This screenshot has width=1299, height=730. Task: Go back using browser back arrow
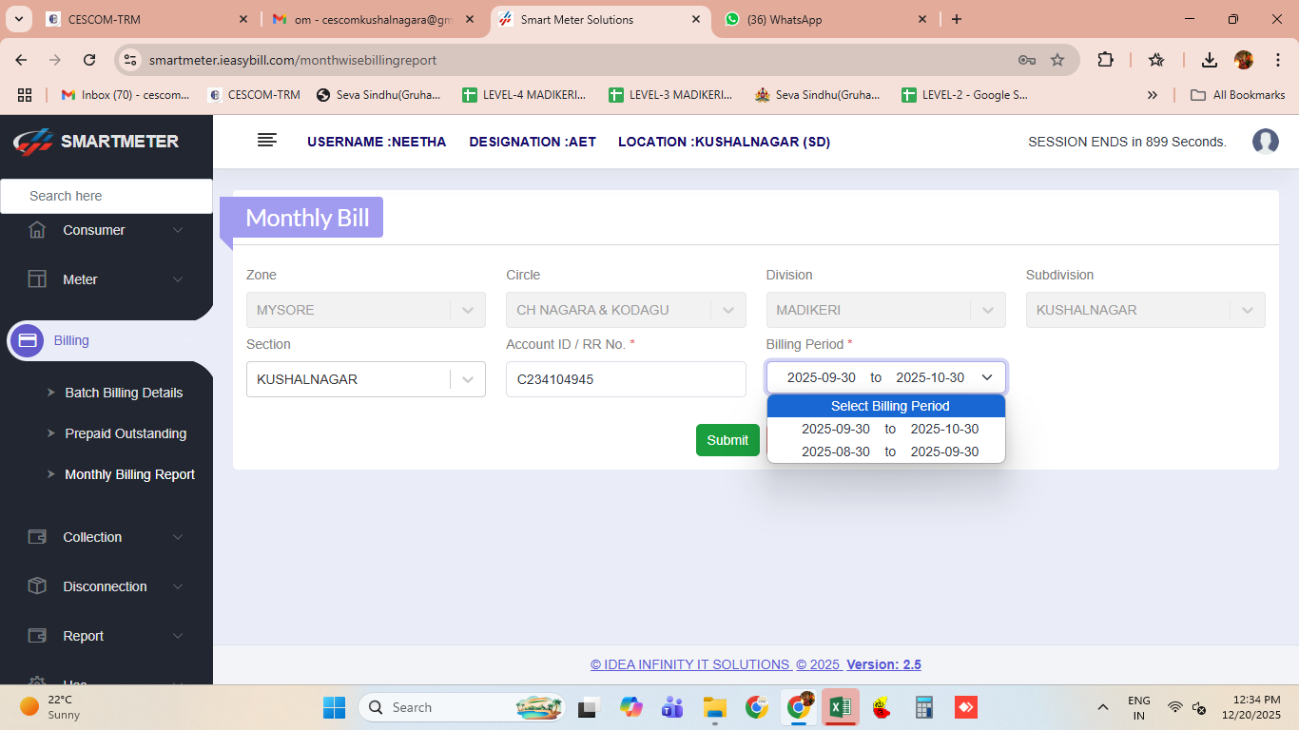click(x=22, y=60)
